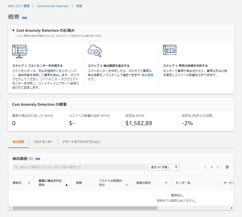
Task: Go to Cost Anomaly Detection breadcrumb
Action: click(53, 6)
